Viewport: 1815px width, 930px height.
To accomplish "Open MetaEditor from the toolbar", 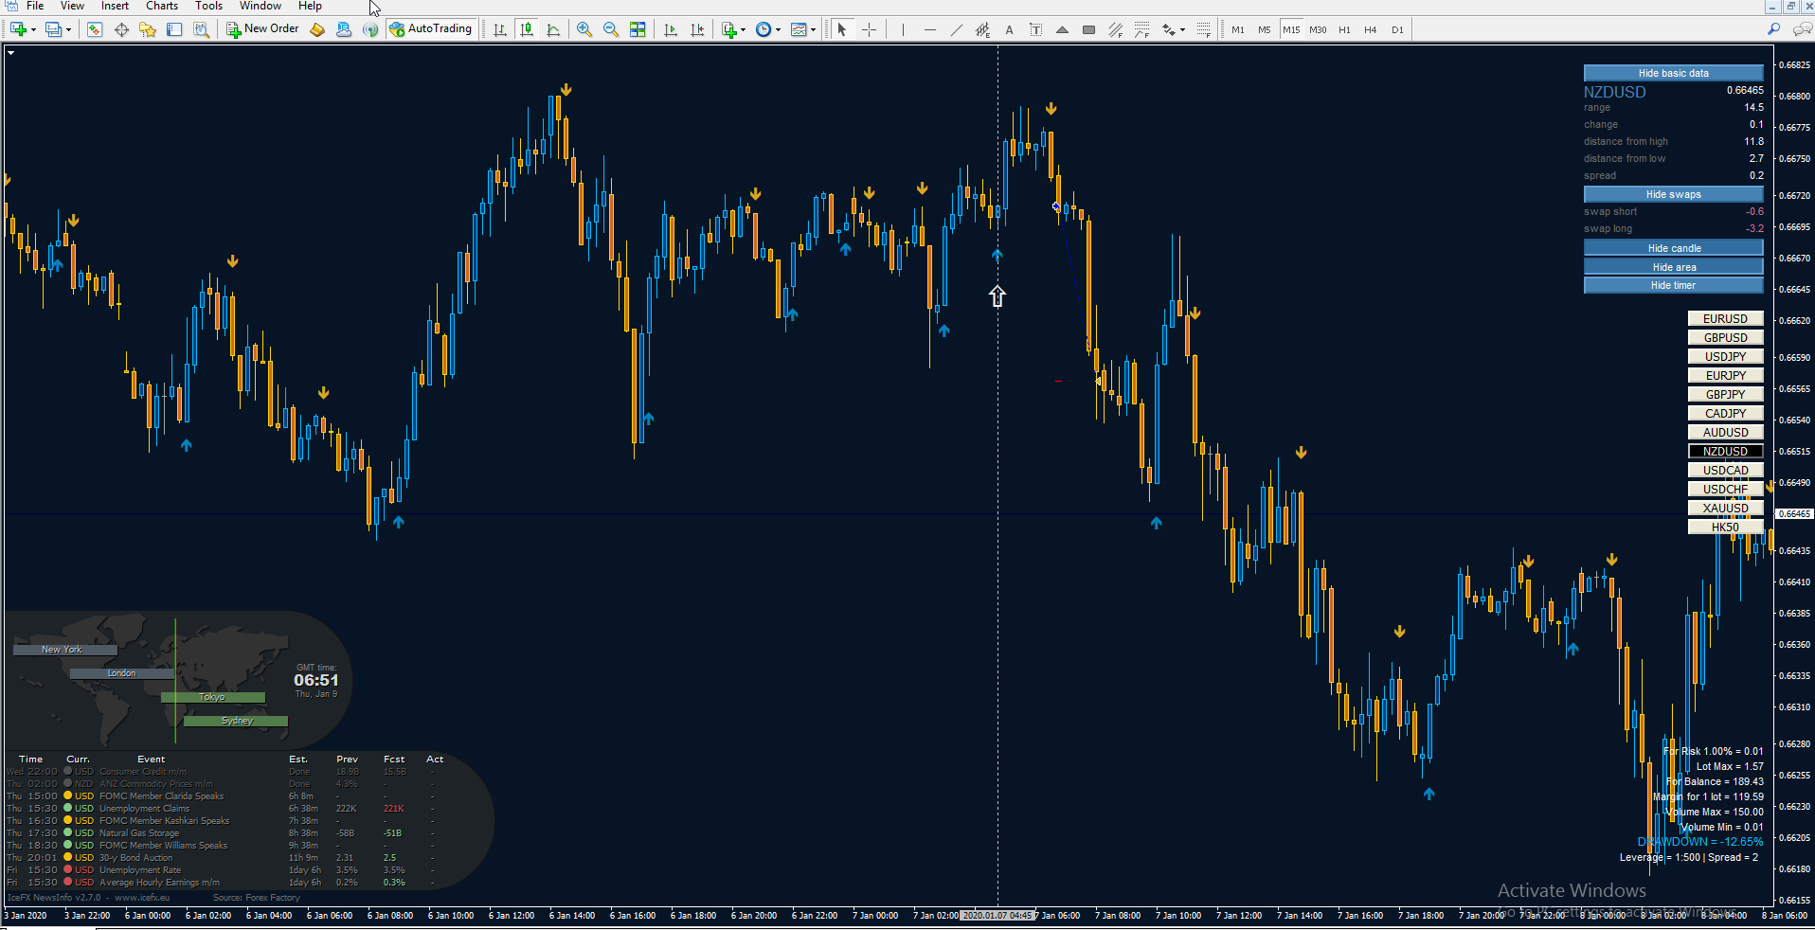I will (317, 29).
